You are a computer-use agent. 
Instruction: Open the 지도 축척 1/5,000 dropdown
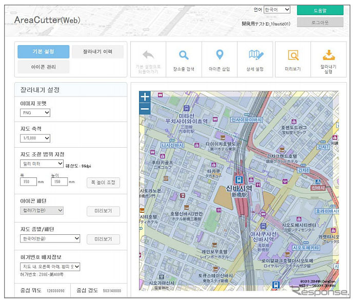[35, 138]
